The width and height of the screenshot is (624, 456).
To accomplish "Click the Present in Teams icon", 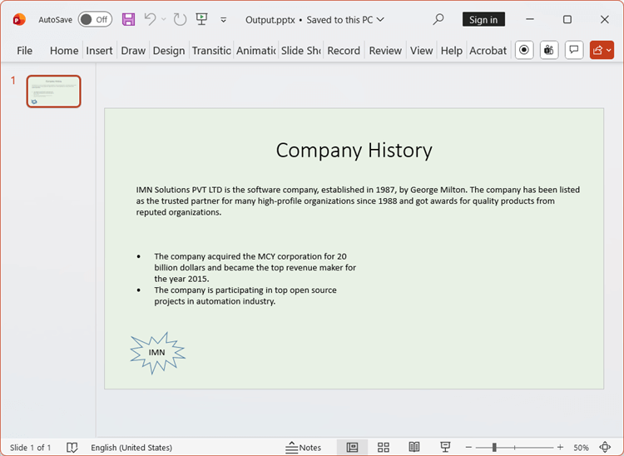I will click(x=549, y=50).
